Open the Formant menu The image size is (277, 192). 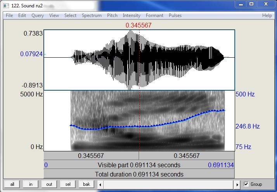(154, 15)
